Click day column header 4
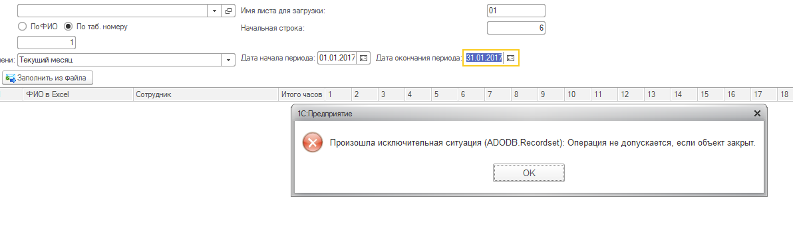The height and width of the screenshot is (240, 793). [418, 94]
